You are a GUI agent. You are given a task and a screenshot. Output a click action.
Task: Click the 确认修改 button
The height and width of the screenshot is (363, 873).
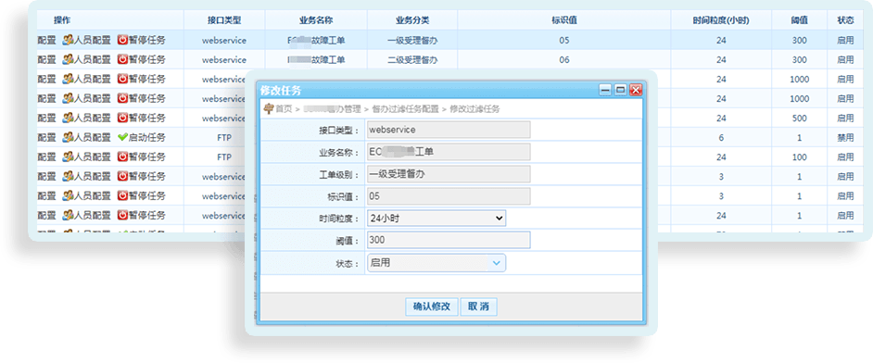coord(432,307)
